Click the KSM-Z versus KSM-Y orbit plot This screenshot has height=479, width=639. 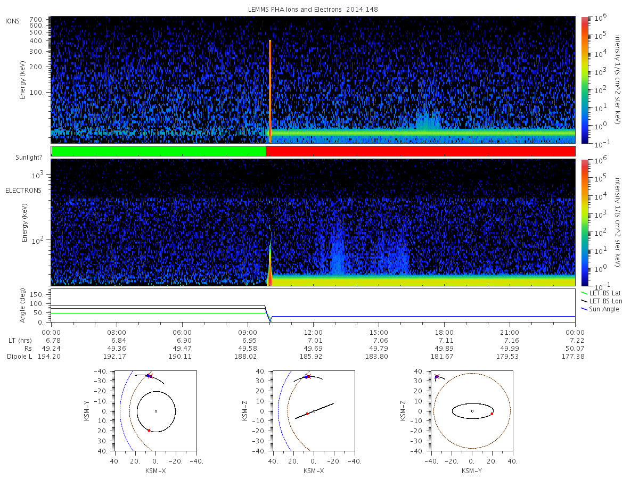(472, 411)
